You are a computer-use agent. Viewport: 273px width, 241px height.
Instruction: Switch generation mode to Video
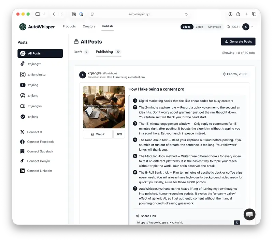pos(199,26)
